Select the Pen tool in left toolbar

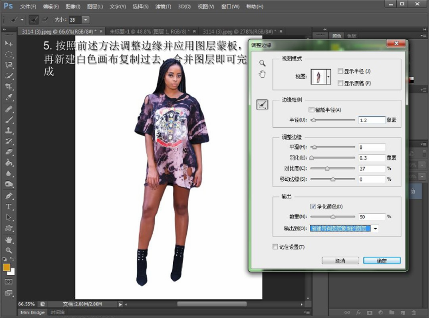tap(9, 196)
